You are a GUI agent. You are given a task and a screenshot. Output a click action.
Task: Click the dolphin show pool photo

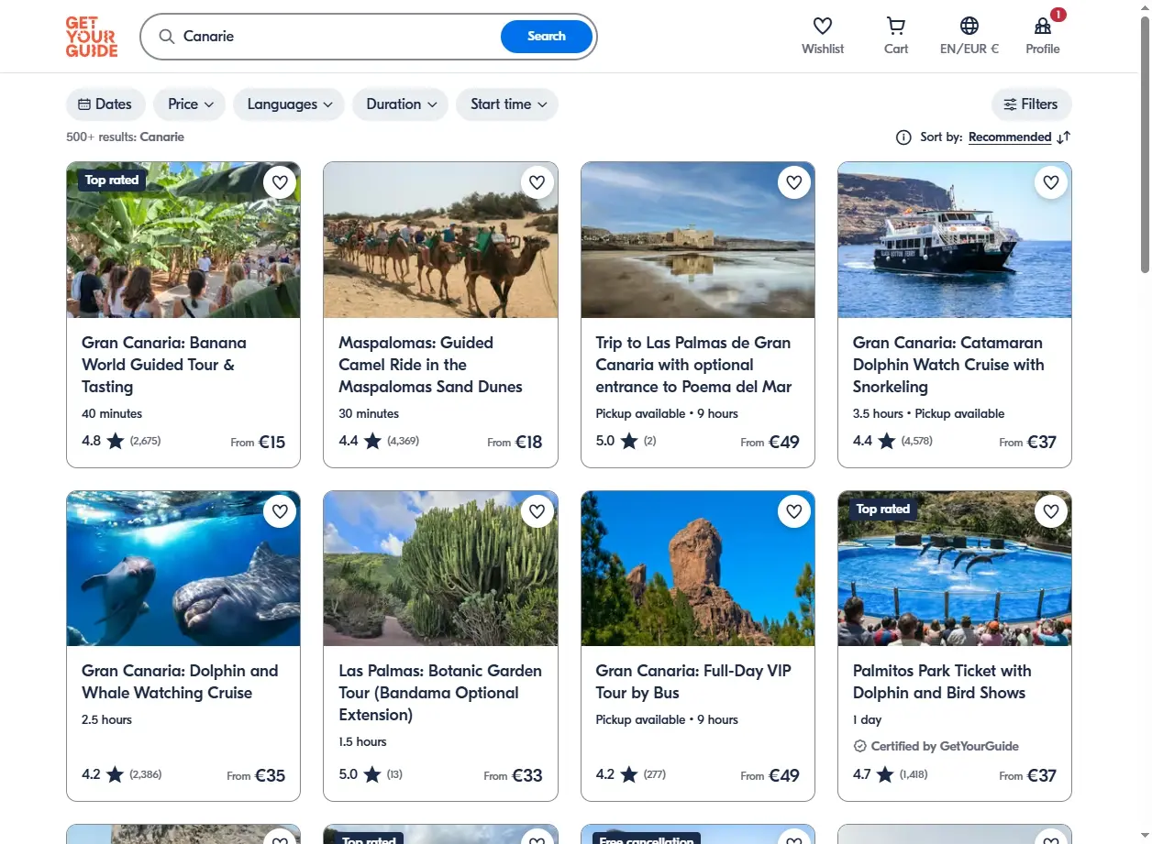955,569
